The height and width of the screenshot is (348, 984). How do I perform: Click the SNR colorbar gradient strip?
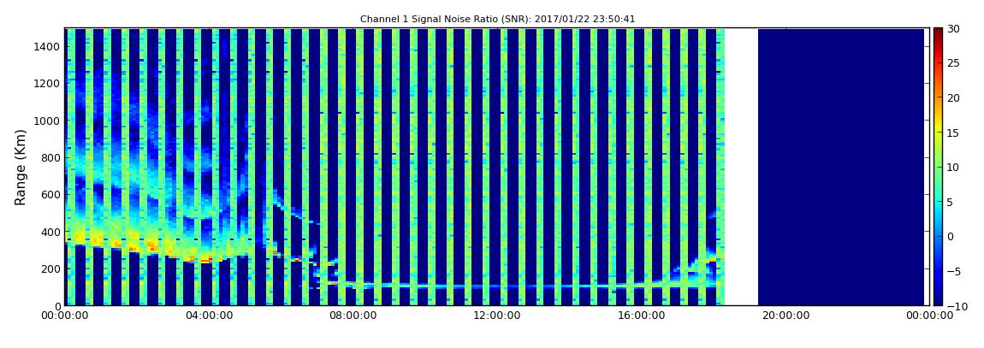tap(938, 167)
